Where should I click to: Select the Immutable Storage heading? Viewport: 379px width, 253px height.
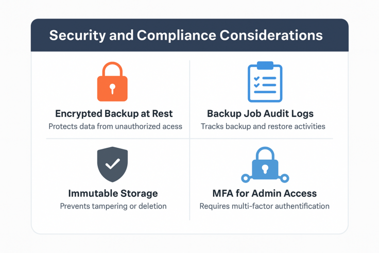(113, 194)
